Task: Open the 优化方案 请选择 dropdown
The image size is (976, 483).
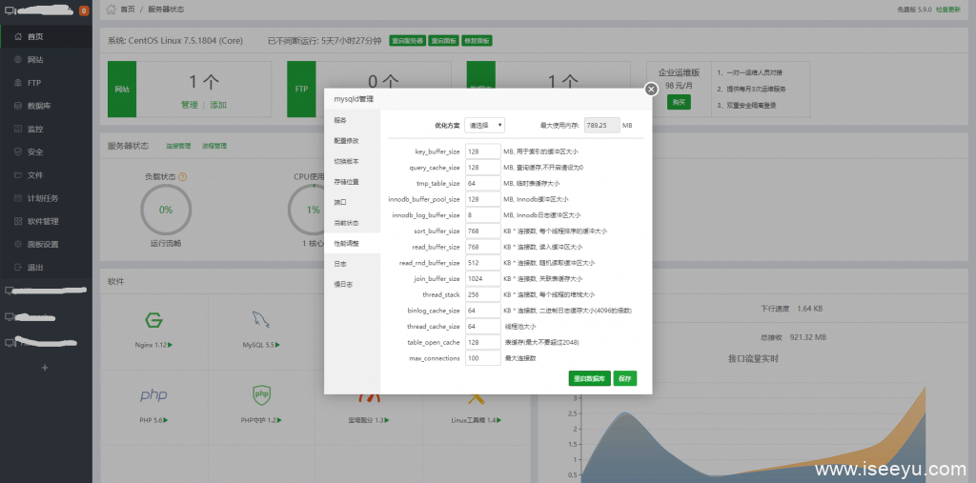Action: pyautogui.click(x=485, y=125)
